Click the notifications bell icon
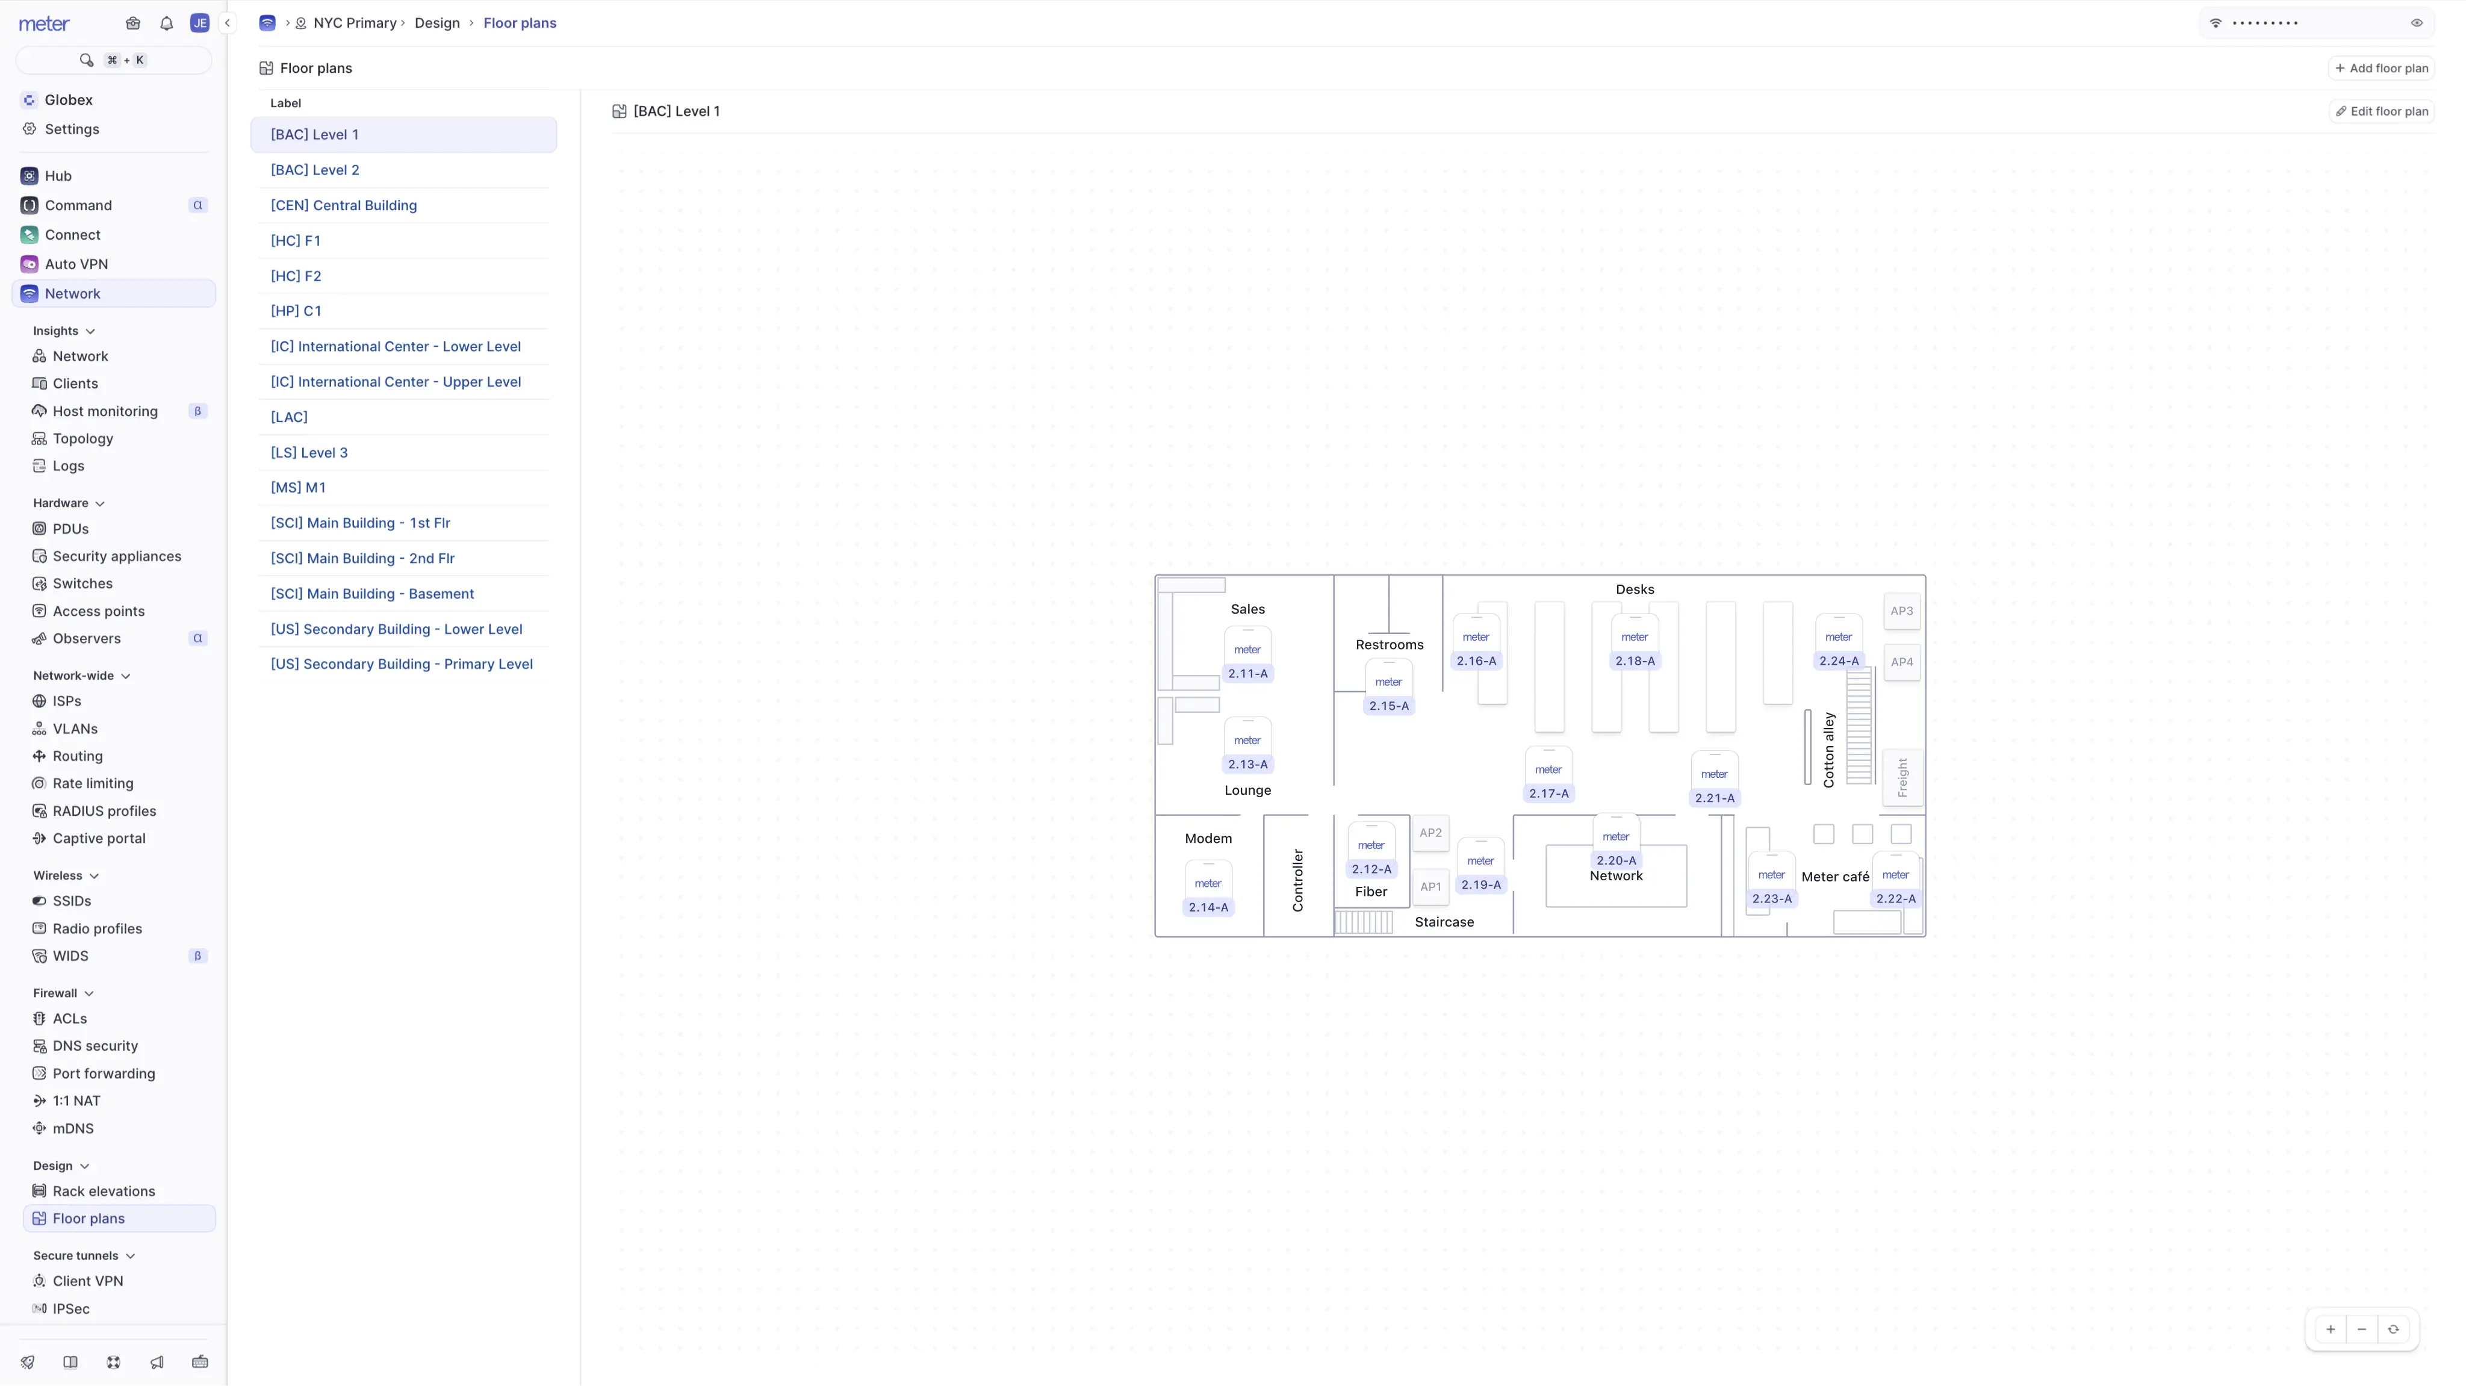 click(167, 23)
